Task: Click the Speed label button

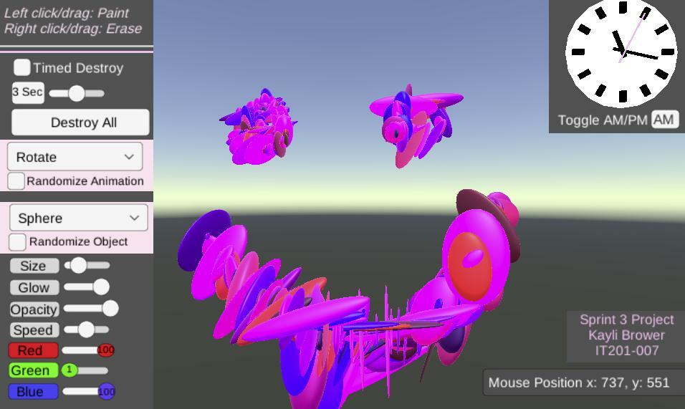Action: point(34,330)
